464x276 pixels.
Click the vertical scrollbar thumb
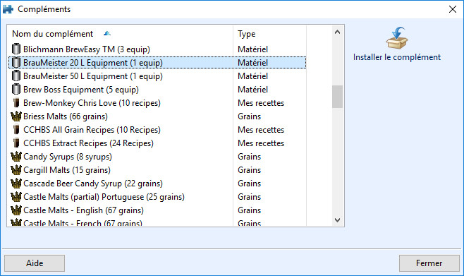click(x=337, y=97)
